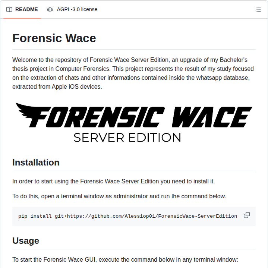Switch to the AGPL-3.0 license tab
Viewport: 268px width, 268px height.
pos(72,9)
